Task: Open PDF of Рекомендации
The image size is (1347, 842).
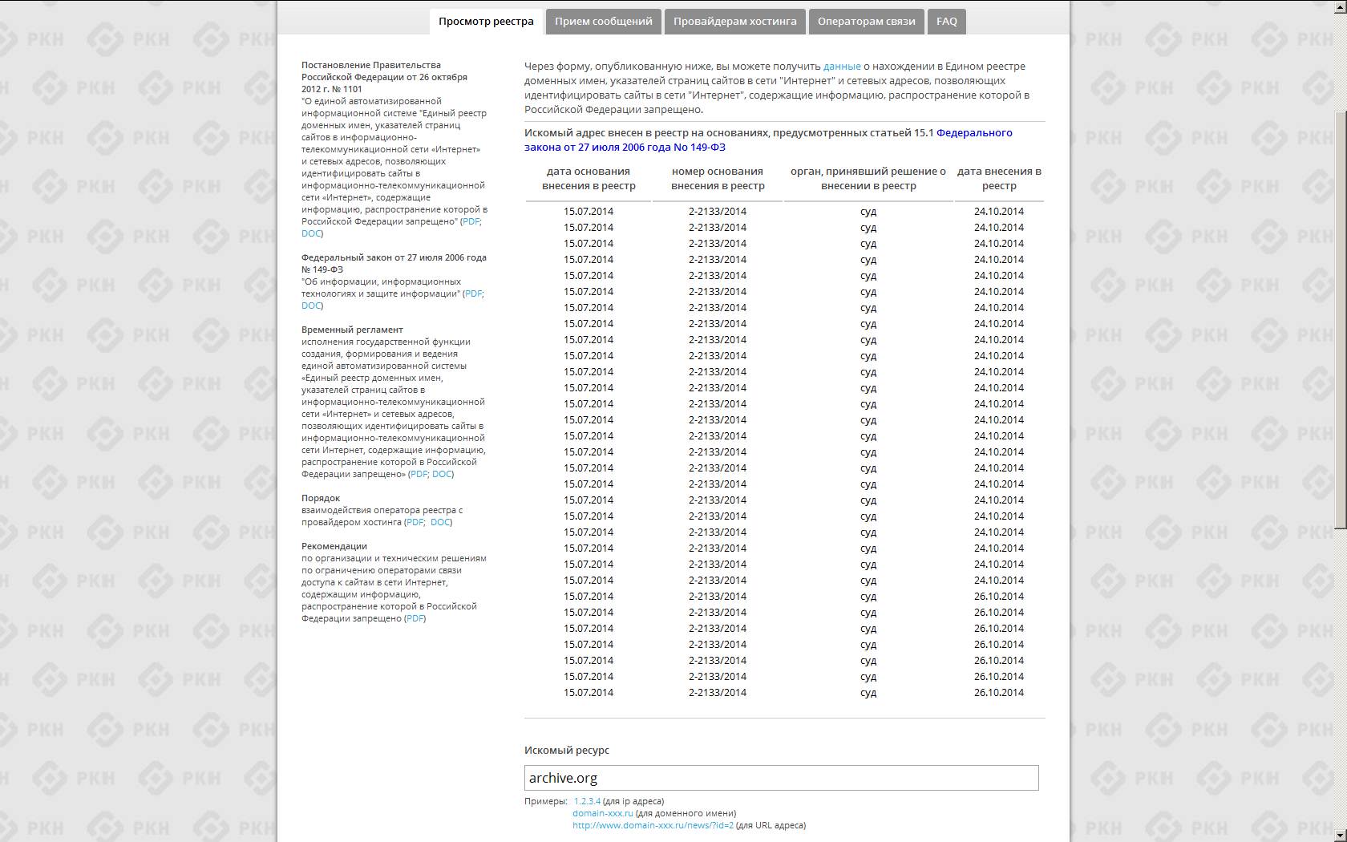Action: pyautogui.click(x=415, y=618)
